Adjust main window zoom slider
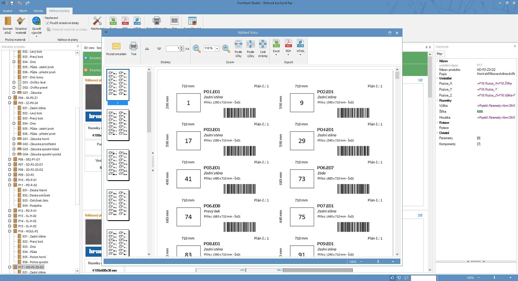 tap(494, 277)
